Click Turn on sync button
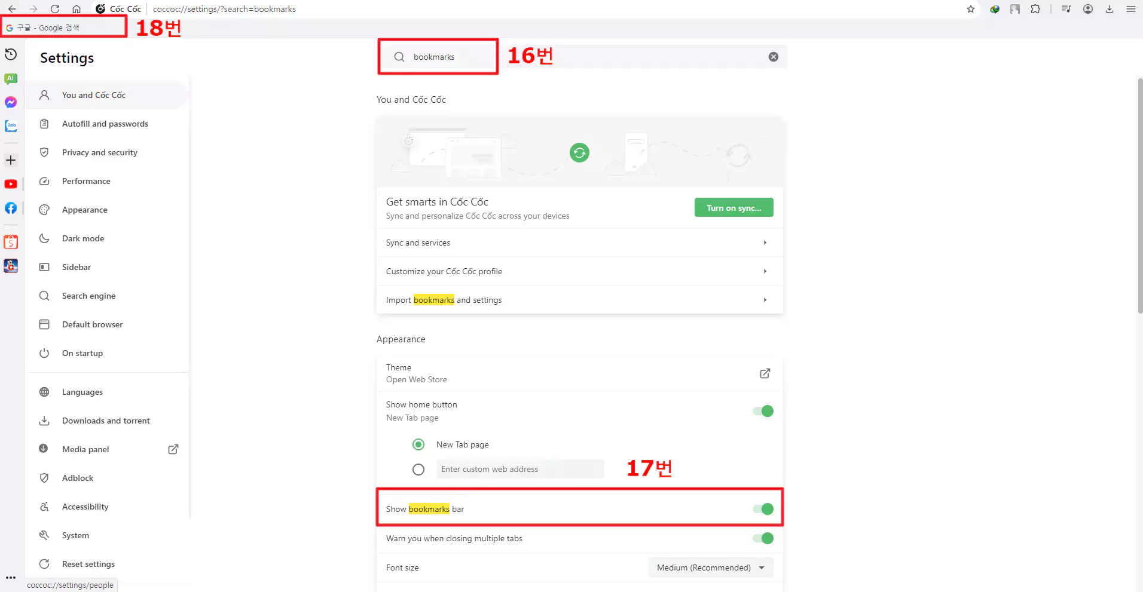 [x=734, y=207]
